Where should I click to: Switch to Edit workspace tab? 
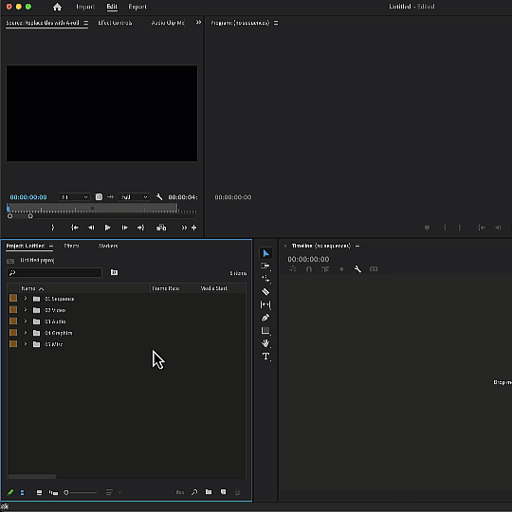112,7
